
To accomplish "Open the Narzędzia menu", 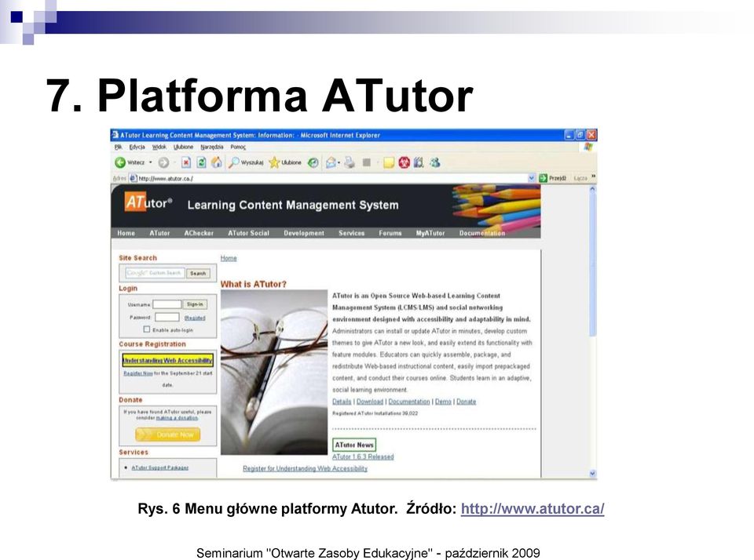I will (211, 147).
